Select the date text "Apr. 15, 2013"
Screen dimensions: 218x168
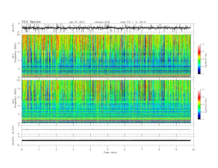[x=77, y=22]
